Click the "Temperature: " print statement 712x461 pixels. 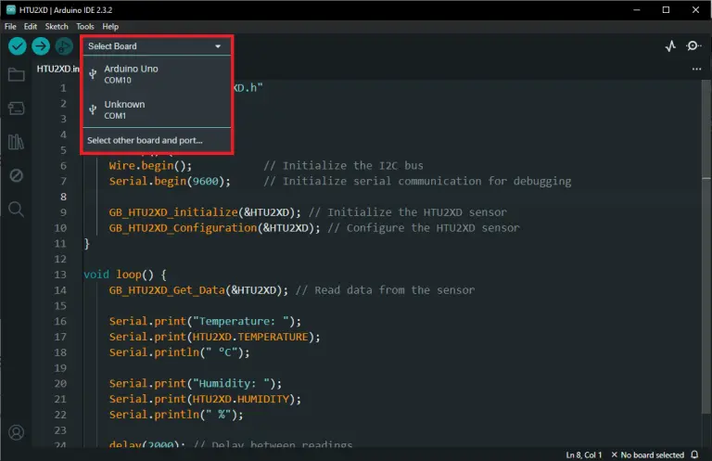point(205,321)
